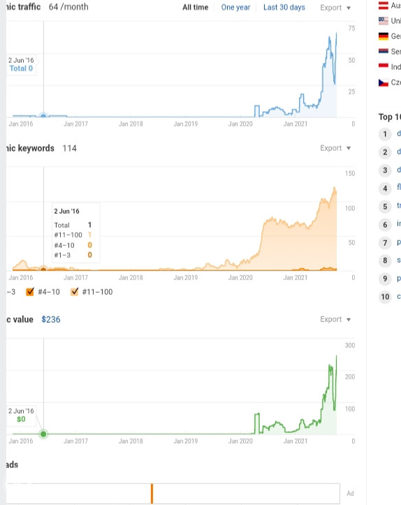Uncheck the #11–100 keywords checkbox

pos(75,292)
